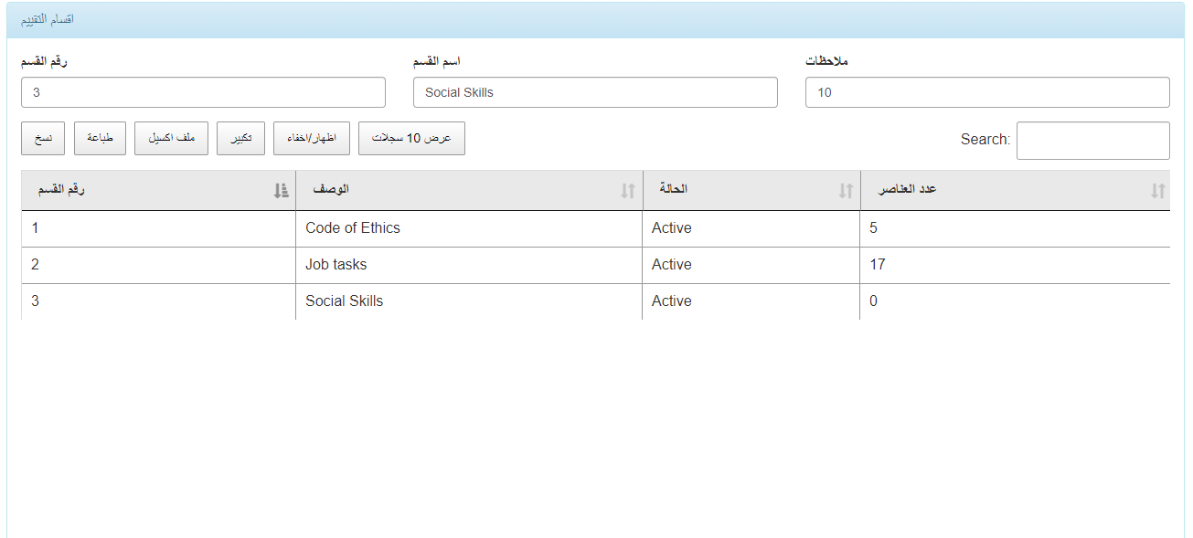
Task: Focus the Search input box
Action: 1092,141
